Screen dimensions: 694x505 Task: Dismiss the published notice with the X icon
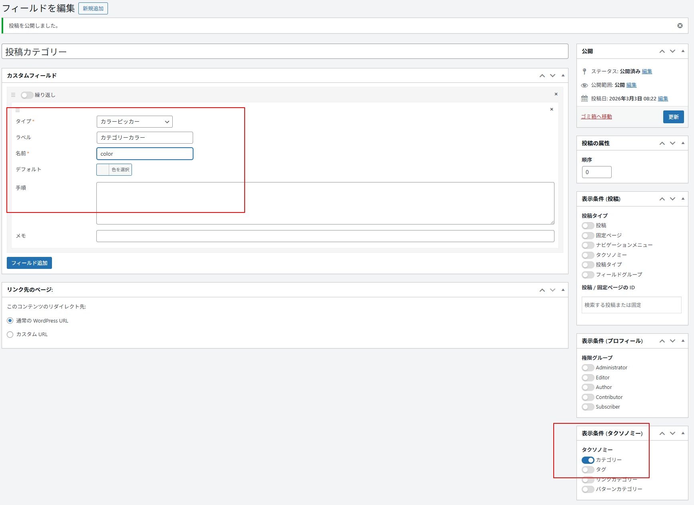(x=680, y=26)
